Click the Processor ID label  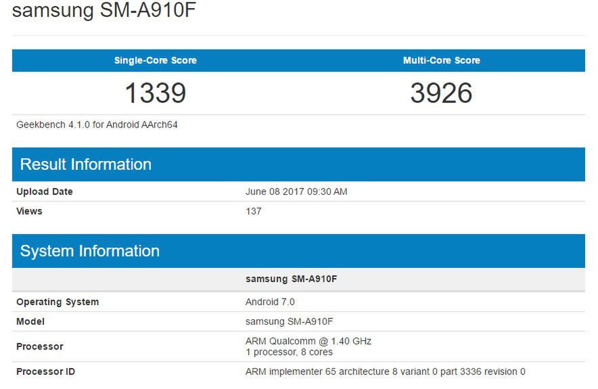tap(45, 371)
